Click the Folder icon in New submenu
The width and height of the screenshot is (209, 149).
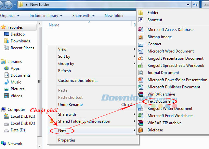(x=140, y=13)
